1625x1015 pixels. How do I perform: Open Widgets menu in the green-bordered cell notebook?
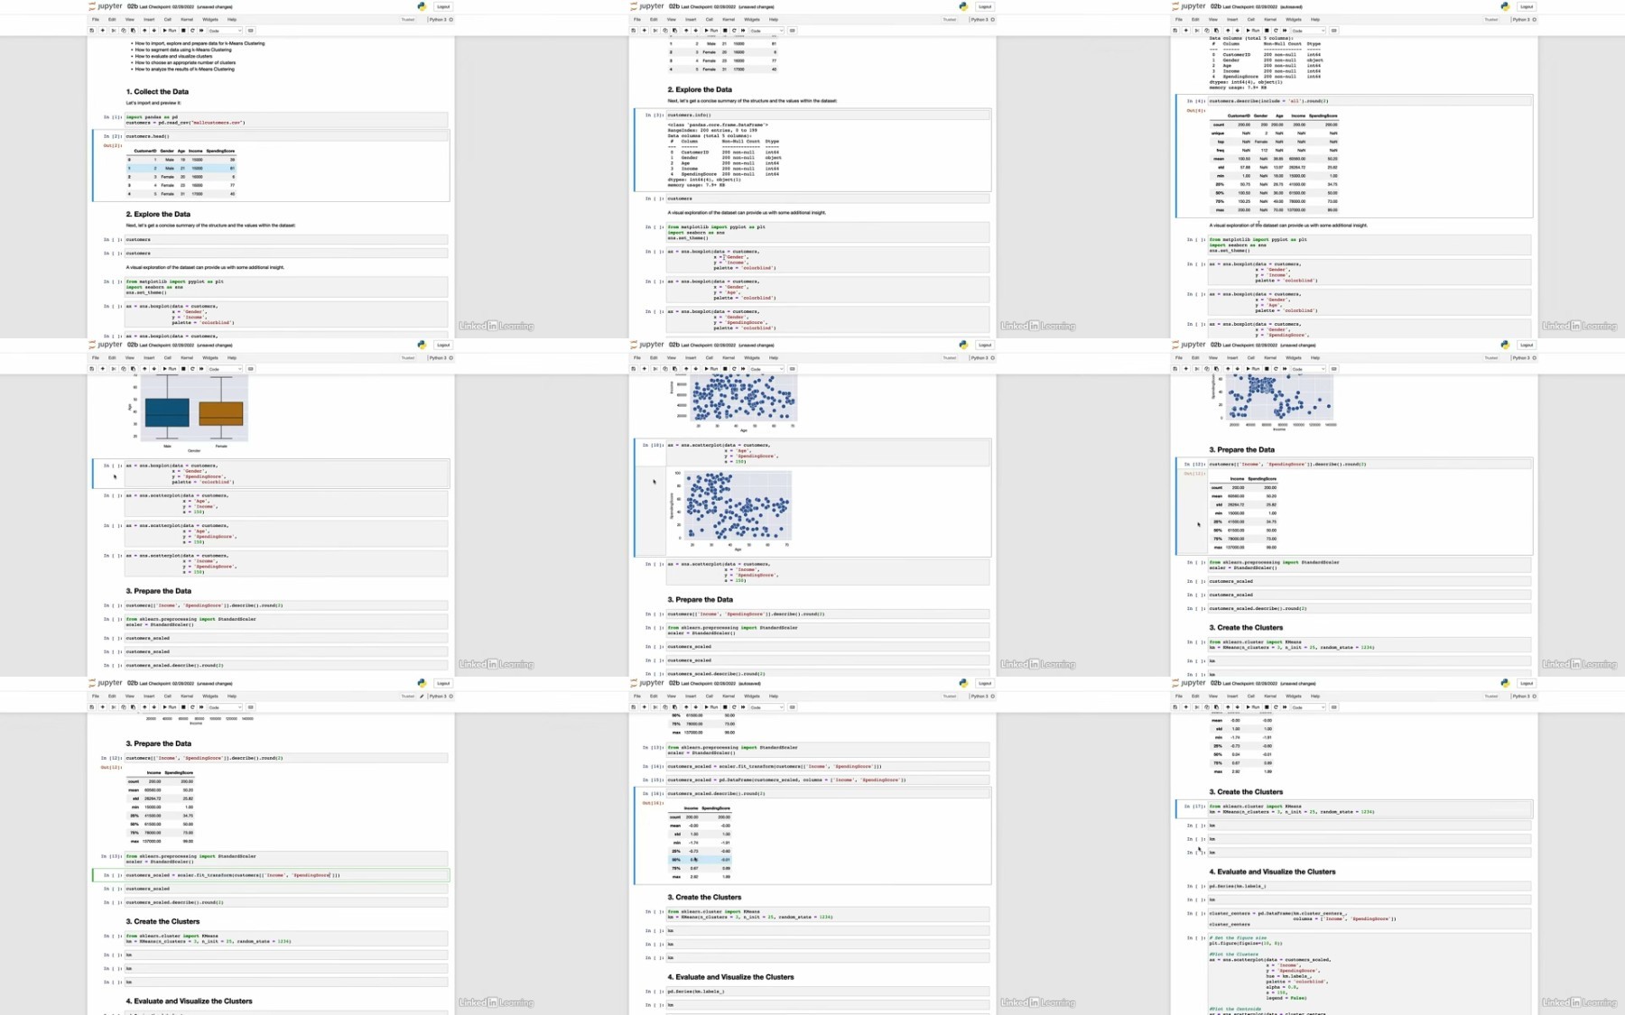(x=210, y=696)
